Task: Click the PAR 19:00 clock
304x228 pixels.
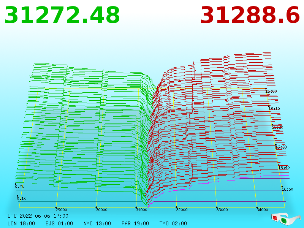Action: tap(135, 223)
